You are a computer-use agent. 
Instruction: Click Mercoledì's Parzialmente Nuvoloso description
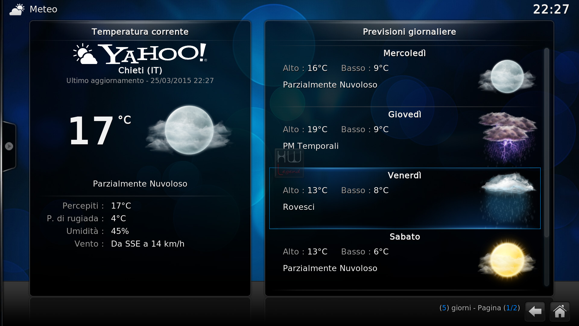click(330, 85)
